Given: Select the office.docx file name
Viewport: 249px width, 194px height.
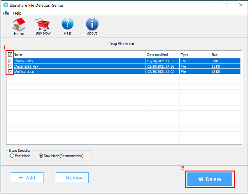Looking at the screenshot, I should click(x=24, y=72).
